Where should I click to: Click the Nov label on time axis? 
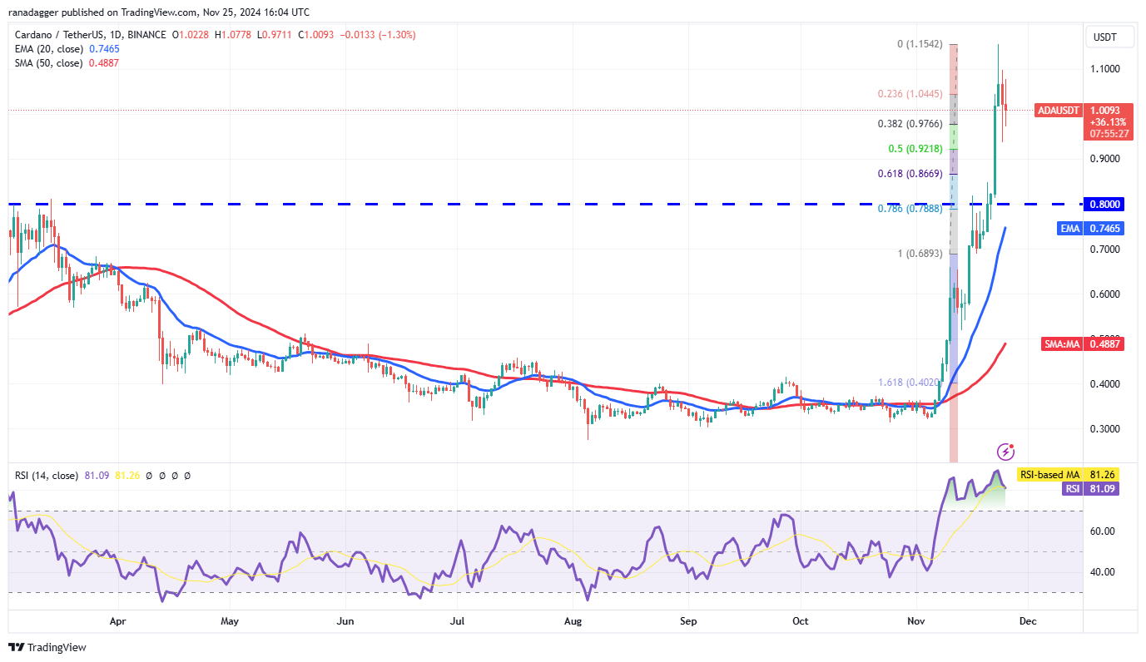tap(916, 620)
